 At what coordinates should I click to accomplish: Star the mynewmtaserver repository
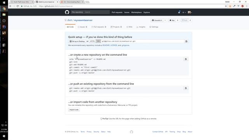point(172,20)
